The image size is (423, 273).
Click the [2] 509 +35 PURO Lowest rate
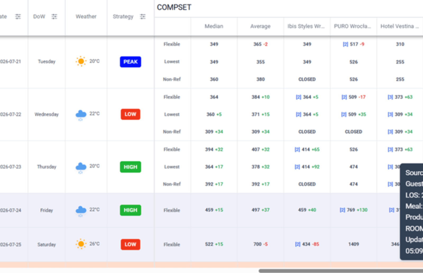[353, 115]
